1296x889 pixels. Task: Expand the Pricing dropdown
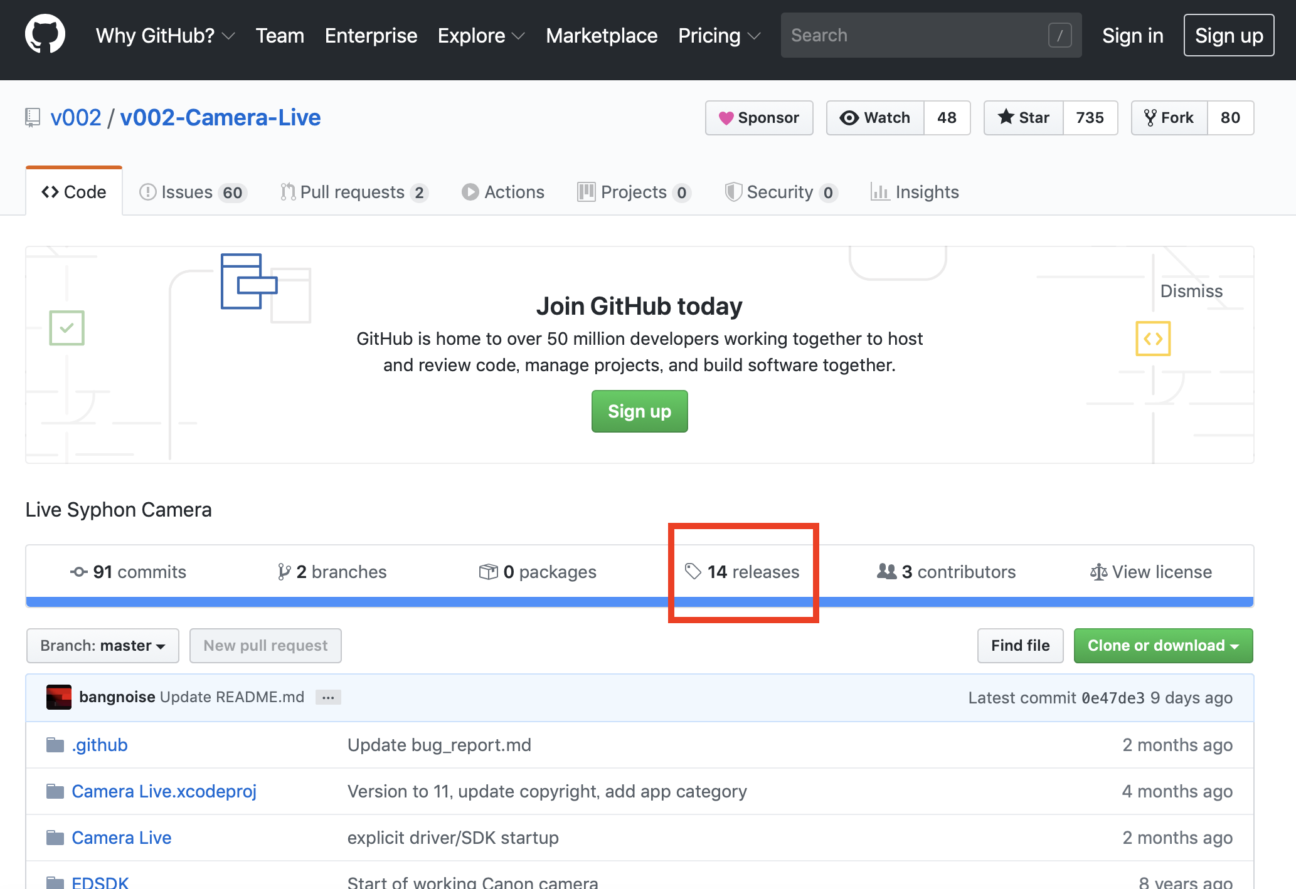pyautogui.click(x=720, y=36)
